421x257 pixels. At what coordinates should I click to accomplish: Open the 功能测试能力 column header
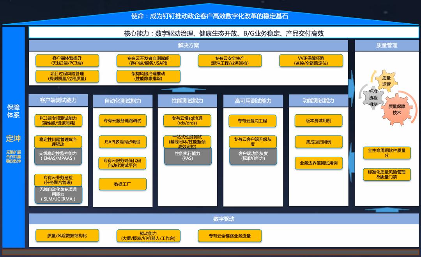click(318, 100)
